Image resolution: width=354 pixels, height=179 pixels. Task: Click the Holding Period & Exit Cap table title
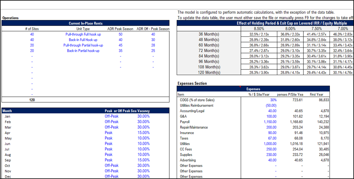pos(292,23)
